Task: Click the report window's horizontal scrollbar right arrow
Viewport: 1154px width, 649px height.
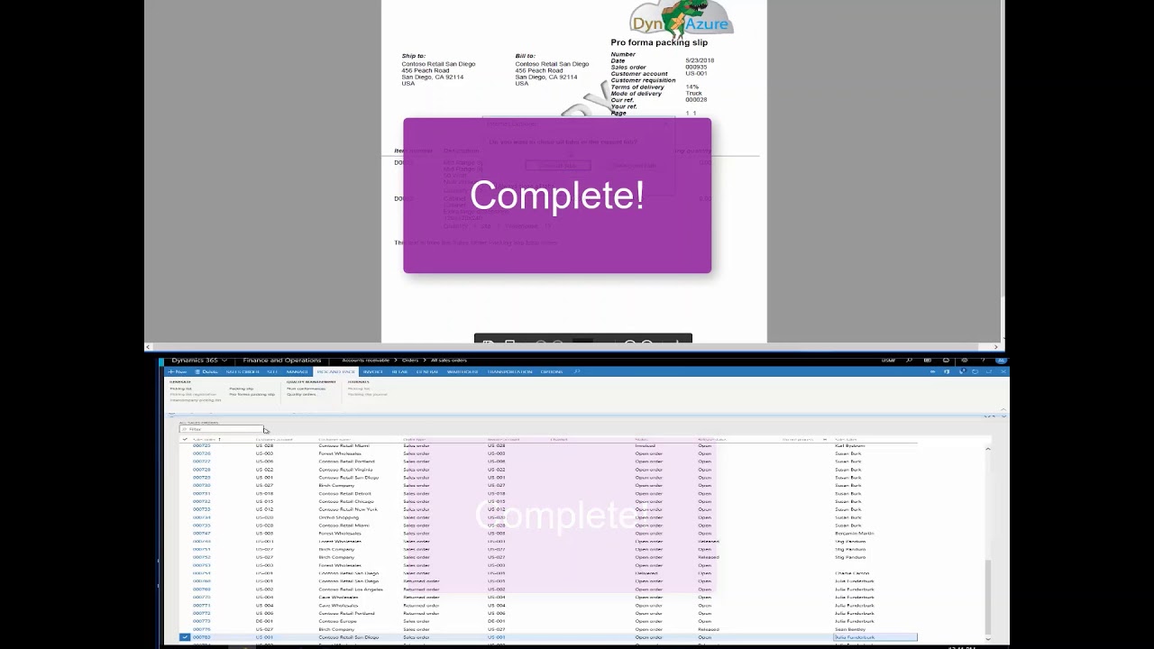Action: point(996,347)
